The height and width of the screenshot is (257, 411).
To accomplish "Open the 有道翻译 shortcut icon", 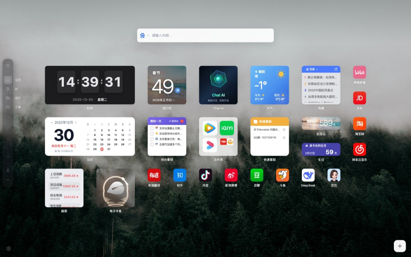I will 154,175.
